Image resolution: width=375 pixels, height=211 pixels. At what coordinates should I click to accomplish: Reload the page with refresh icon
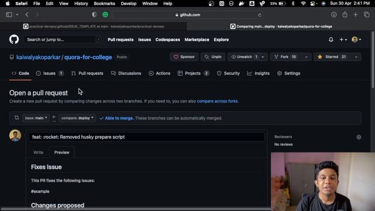tap(260, 15)
